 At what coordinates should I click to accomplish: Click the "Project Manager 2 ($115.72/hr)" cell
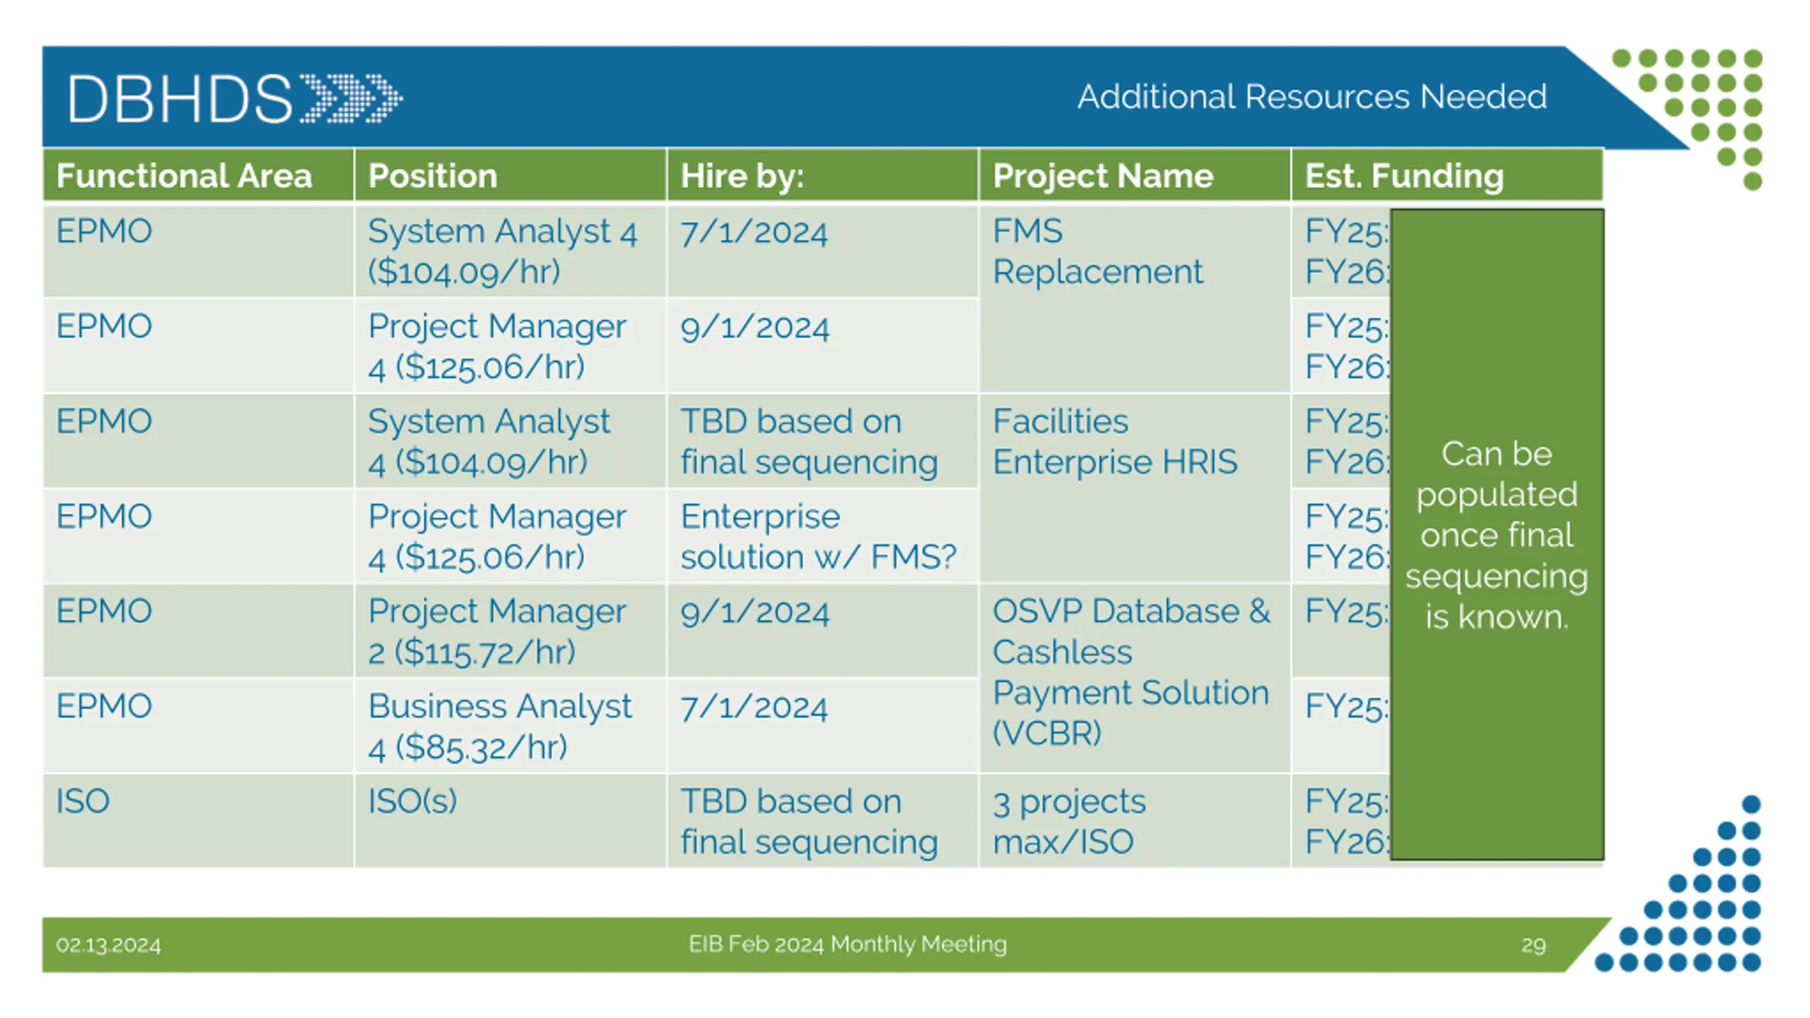(x=496, y=631)
